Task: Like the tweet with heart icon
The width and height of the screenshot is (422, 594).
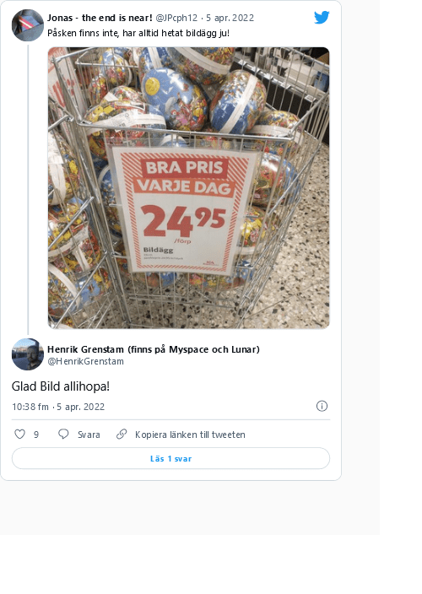Action: pos(19,434)
